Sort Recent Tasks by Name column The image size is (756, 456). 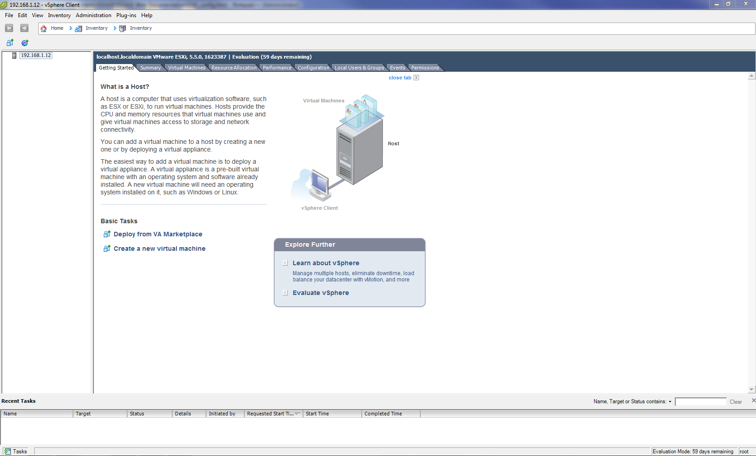(37, 414)
